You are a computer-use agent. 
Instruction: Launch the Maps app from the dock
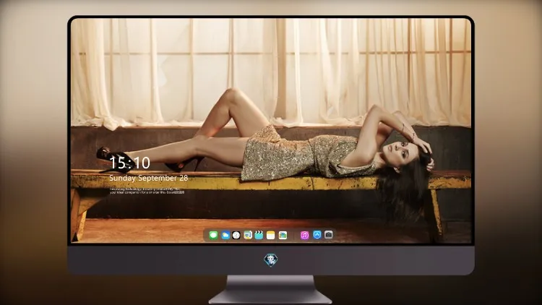(248, 235)
